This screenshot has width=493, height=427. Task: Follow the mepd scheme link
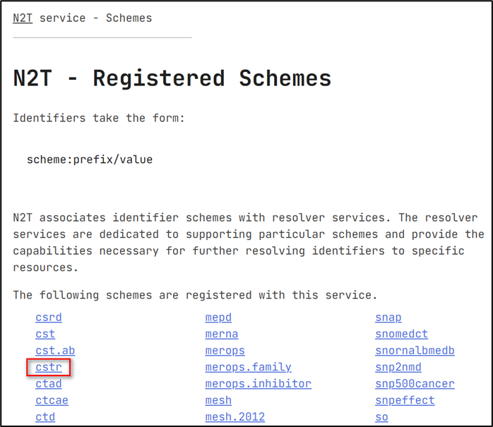(x=218, y=318)
